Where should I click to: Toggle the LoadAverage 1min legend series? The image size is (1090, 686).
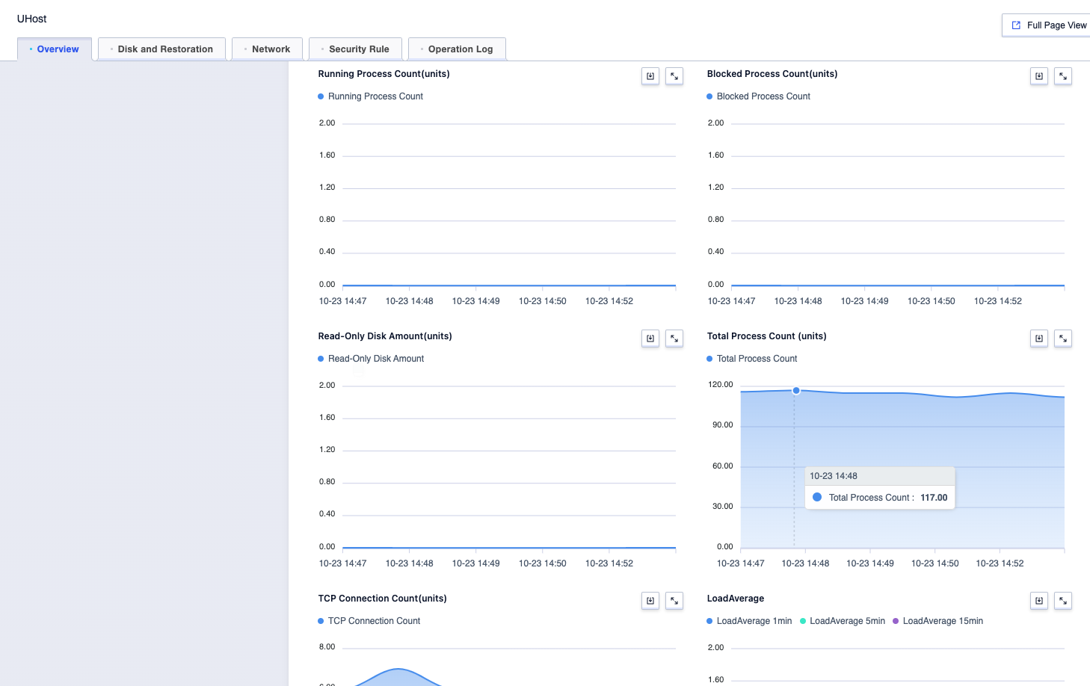pos(749,621)
